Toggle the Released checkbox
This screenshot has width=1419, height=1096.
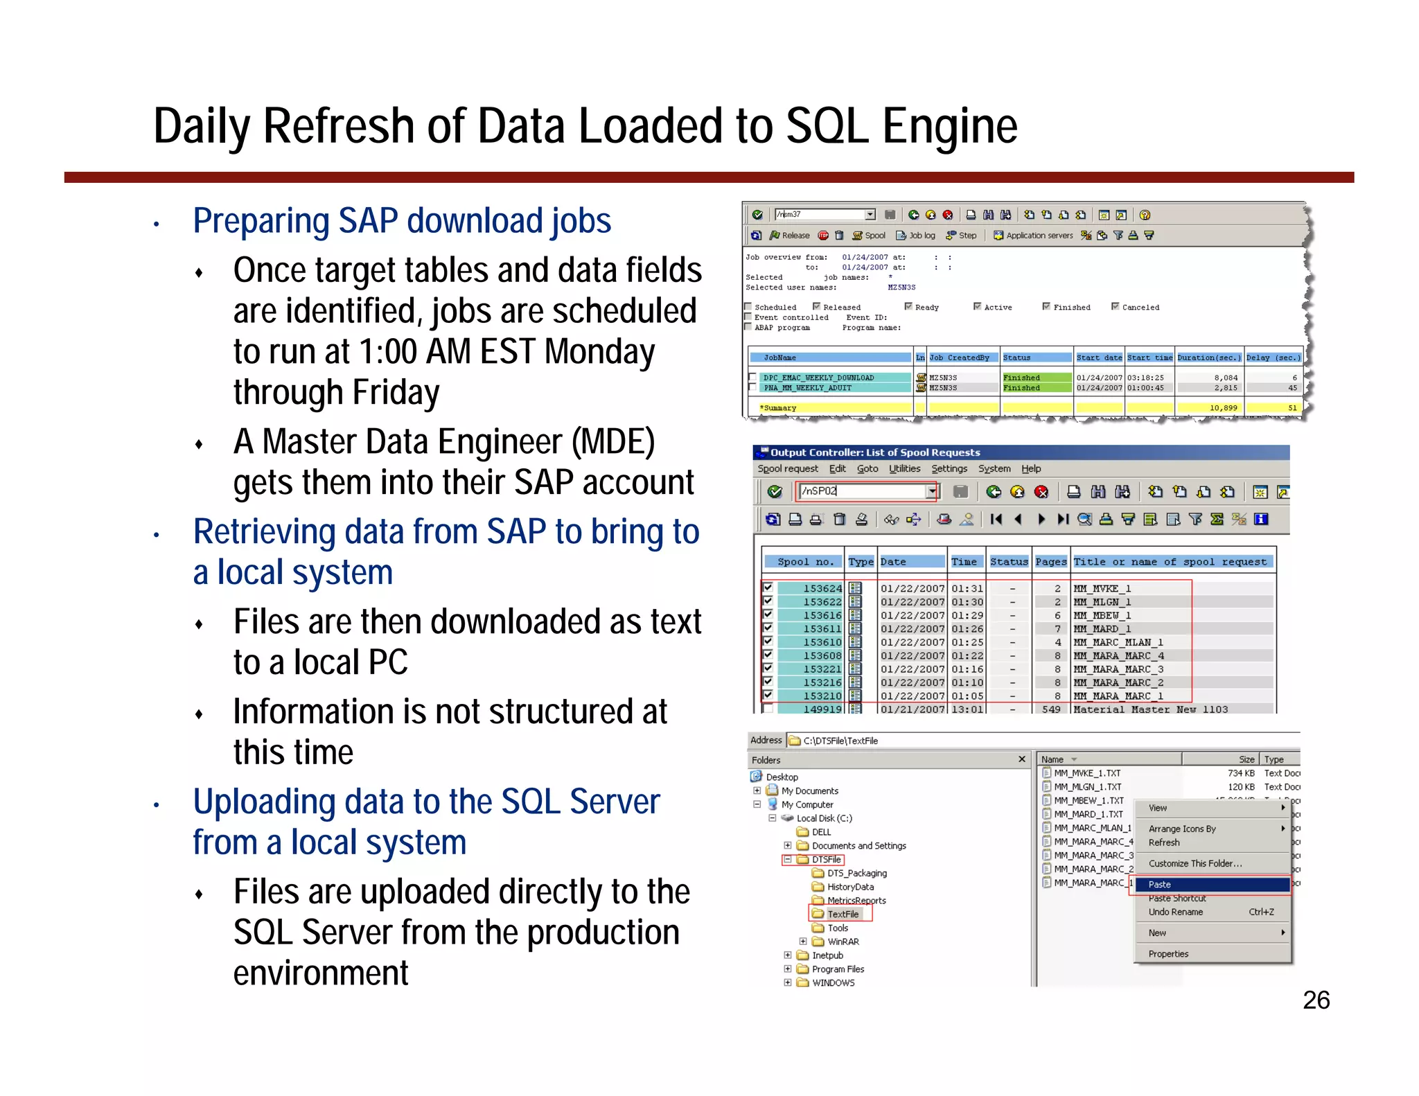point(816,307)
